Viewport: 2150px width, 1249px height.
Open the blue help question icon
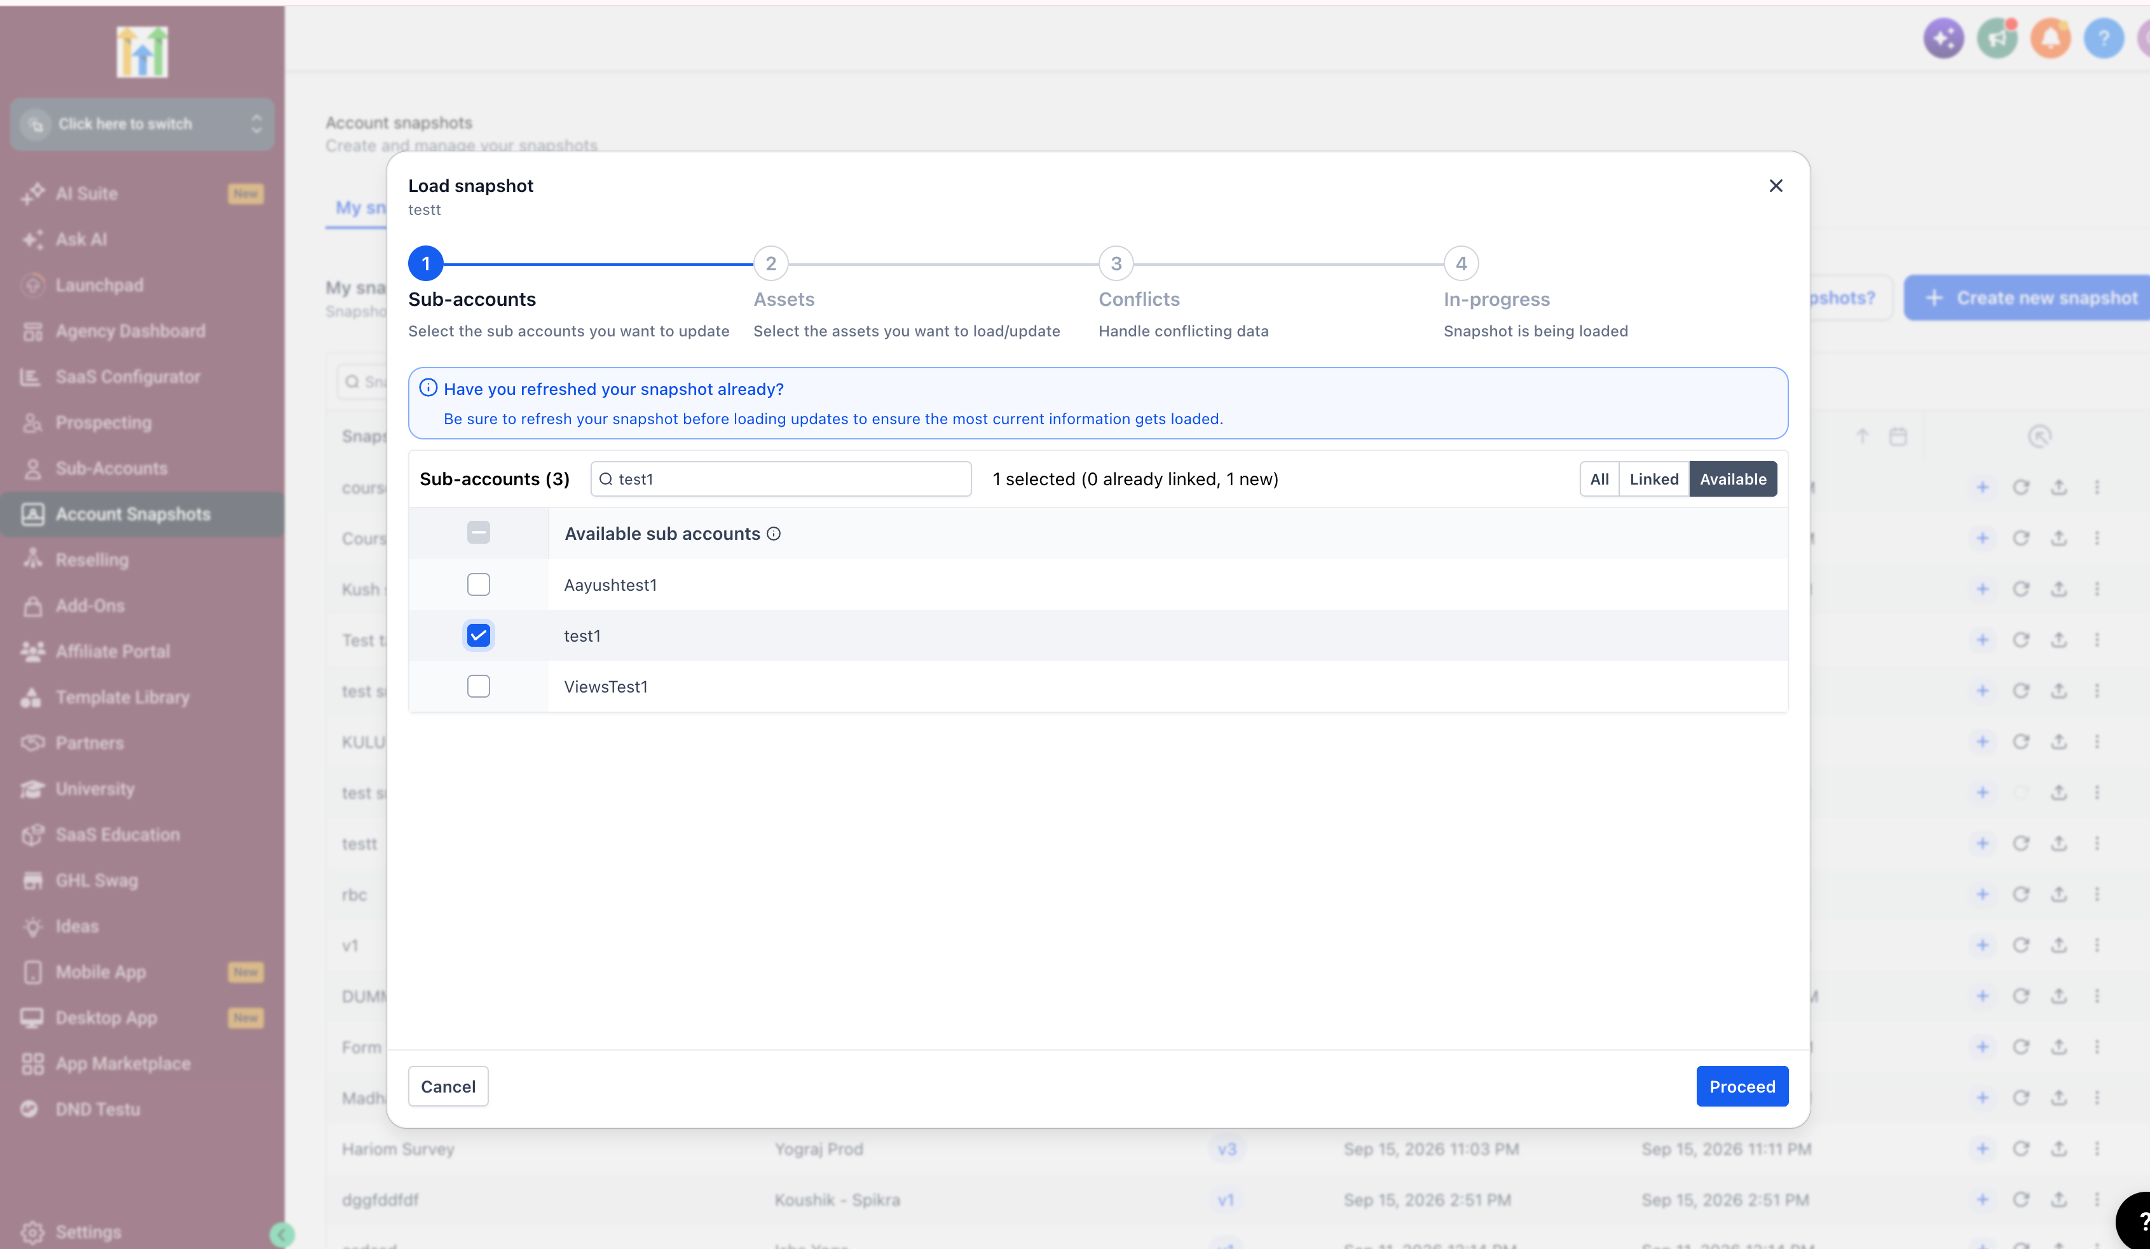(x=2104, y=38)
